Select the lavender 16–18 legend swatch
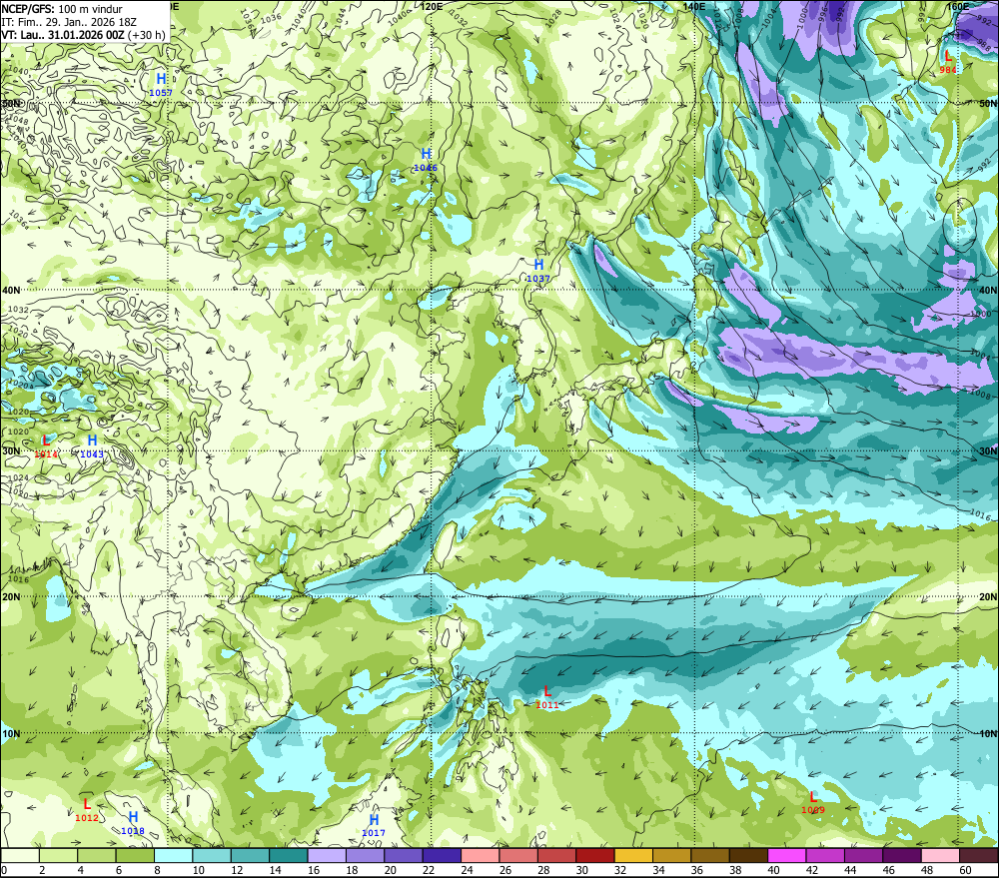Screen dimensions: 999x878 click(327, 855)
